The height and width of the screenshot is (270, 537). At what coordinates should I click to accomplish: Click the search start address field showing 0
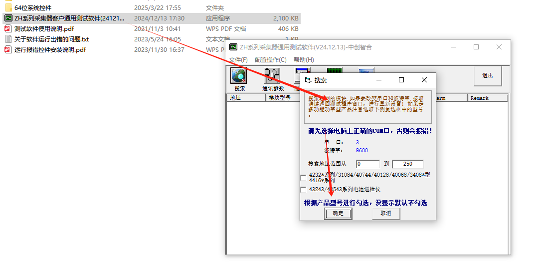point(368,164)
